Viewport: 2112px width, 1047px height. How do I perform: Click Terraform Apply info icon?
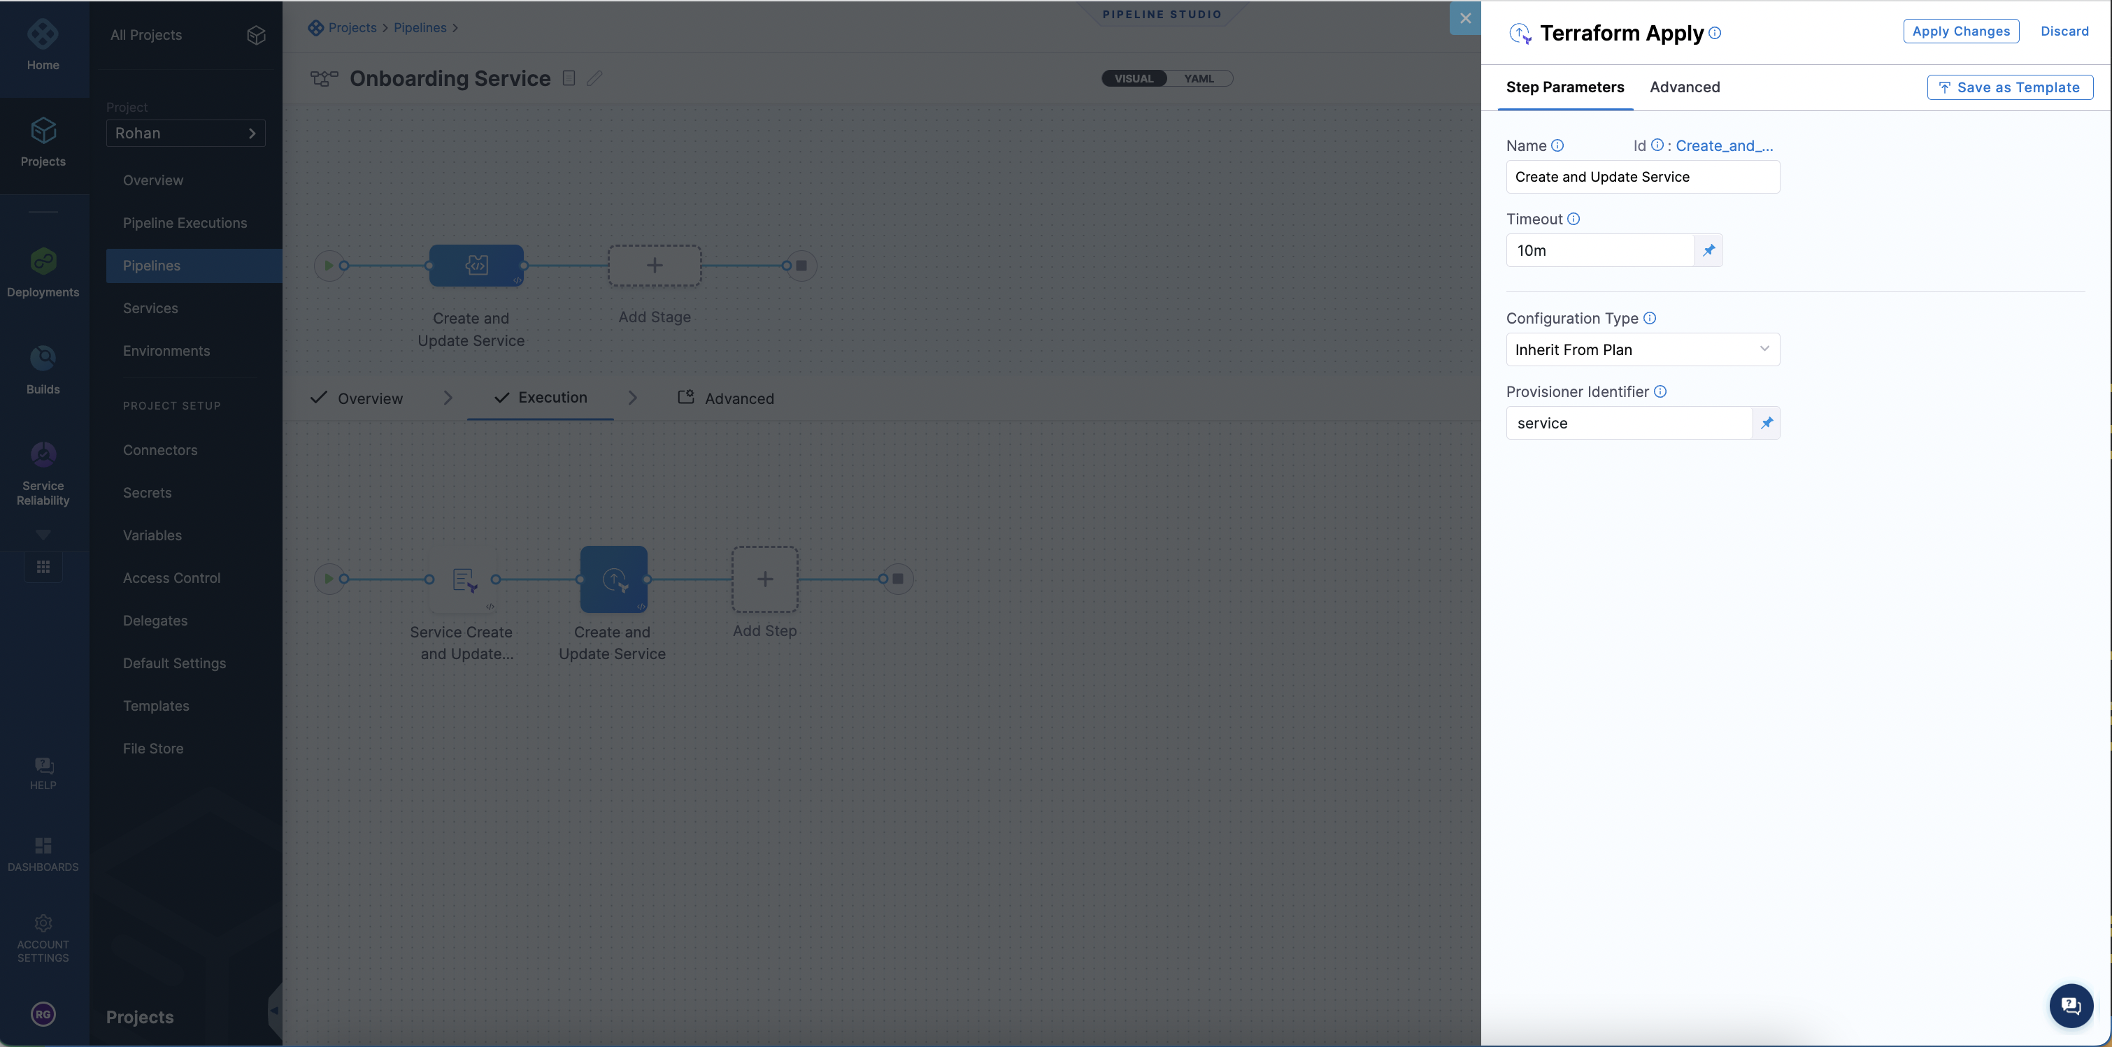[x=1714, y=34]
